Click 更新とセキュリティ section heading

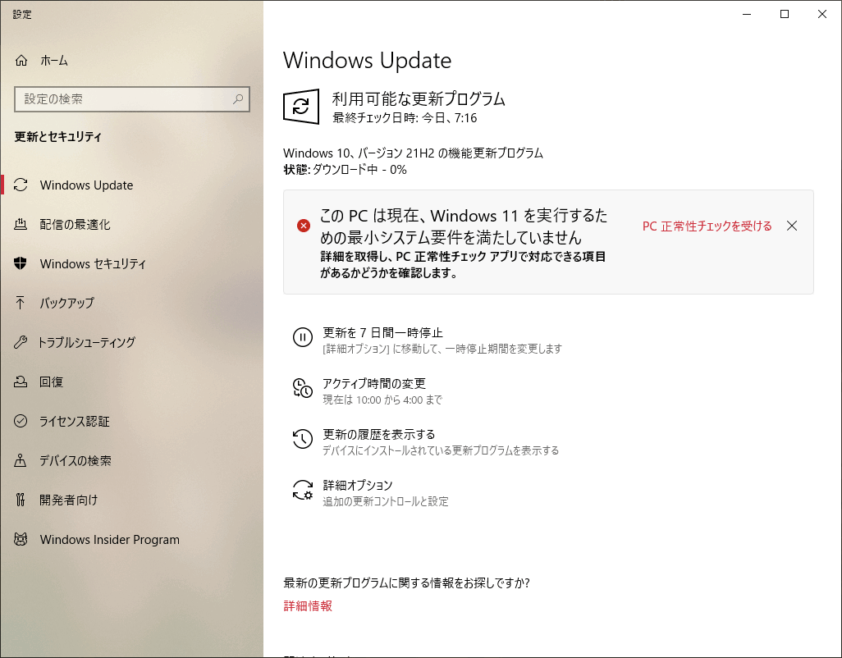point(58,137)
